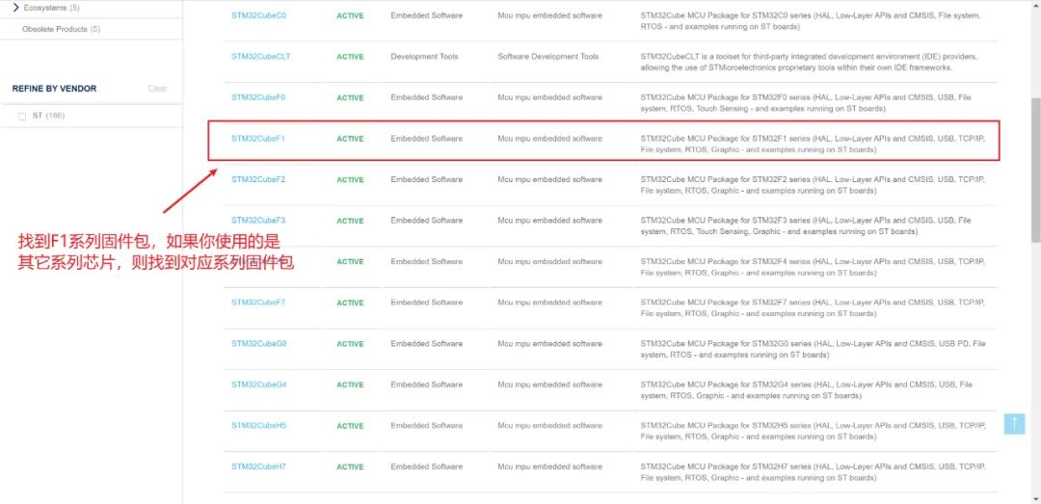This screenshot has height=504, width=1041.
Task: Expand the Ecosystems category chevron
Action: pos(16,8)
